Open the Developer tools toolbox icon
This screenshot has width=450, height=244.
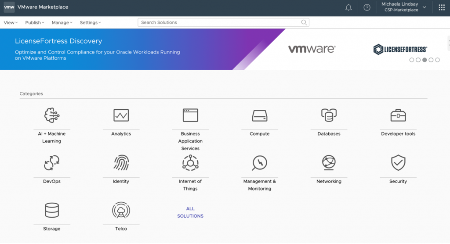point(398,115)
